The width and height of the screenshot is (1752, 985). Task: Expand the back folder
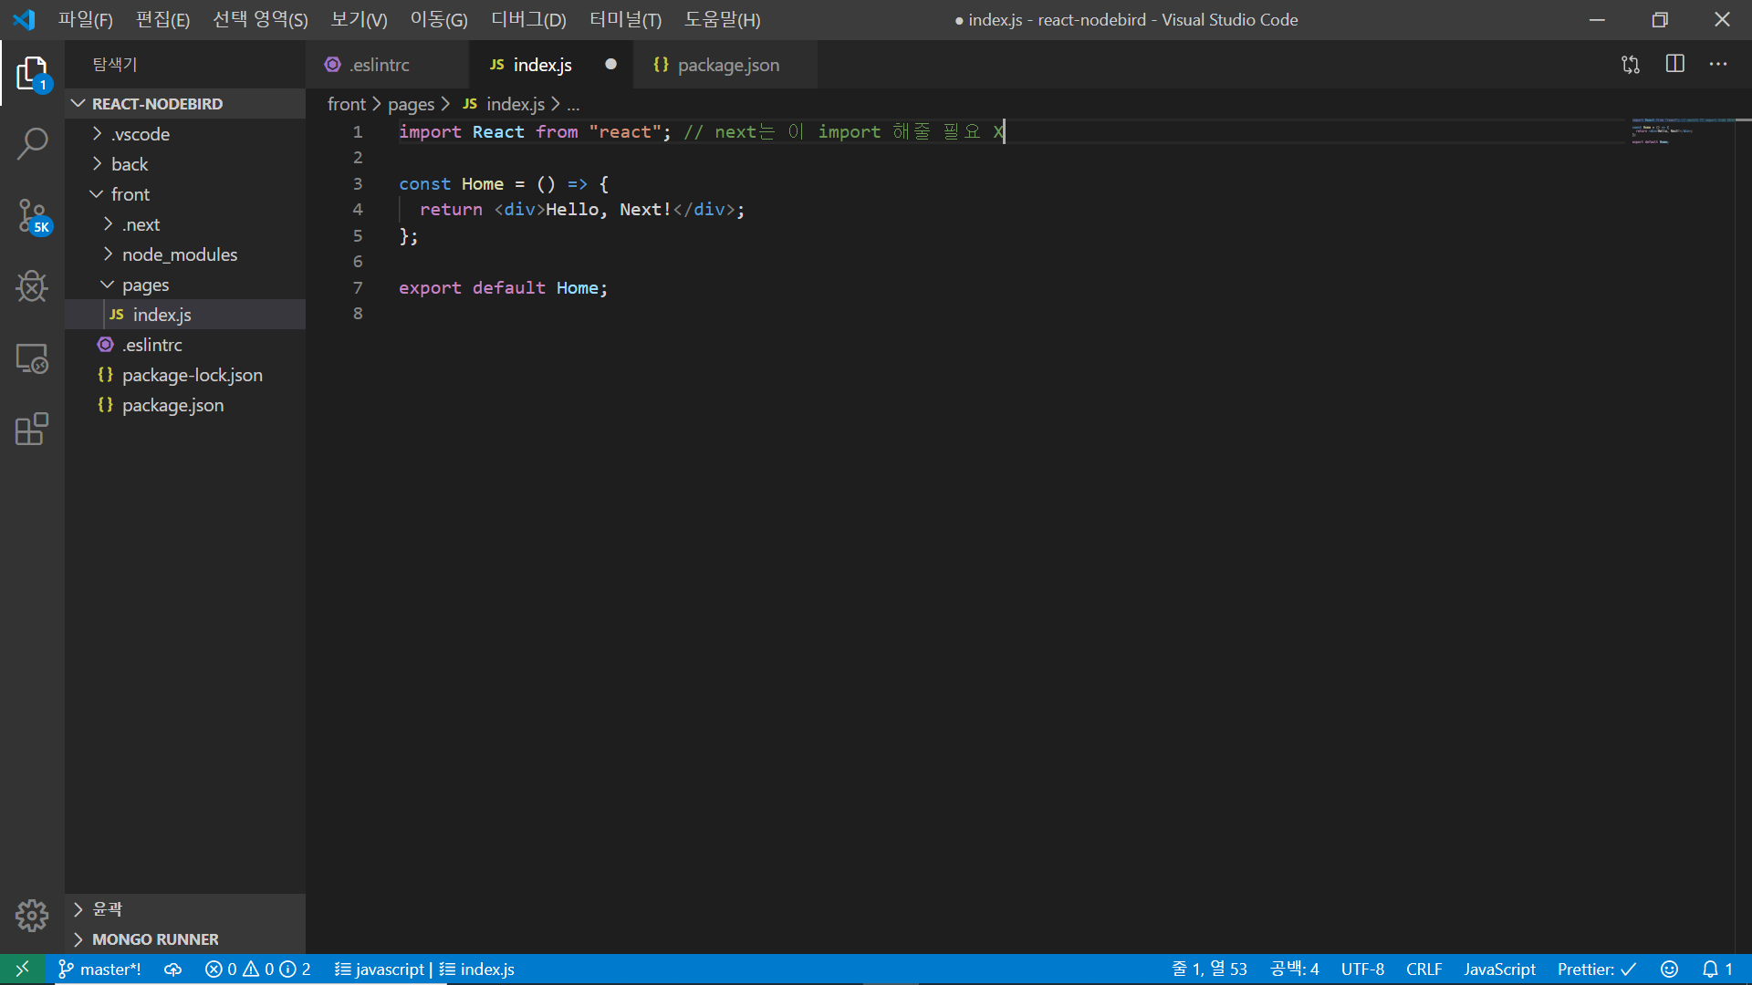[130, 164]
